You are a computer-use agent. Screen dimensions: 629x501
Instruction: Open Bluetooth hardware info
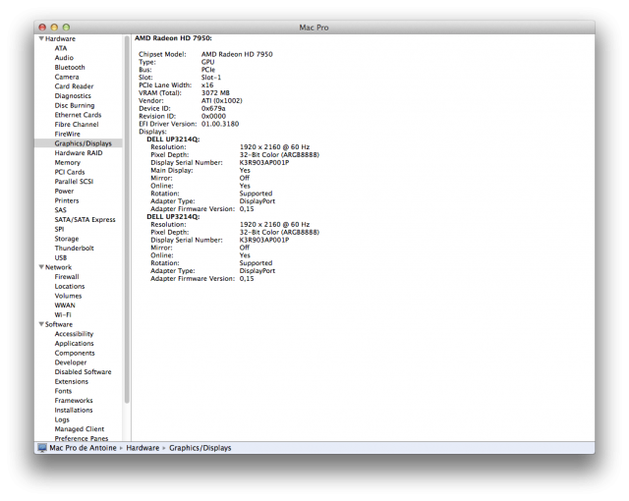(x=70, y=68)
